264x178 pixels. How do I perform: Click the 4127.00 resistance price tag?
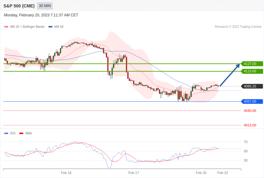(252, 64)
